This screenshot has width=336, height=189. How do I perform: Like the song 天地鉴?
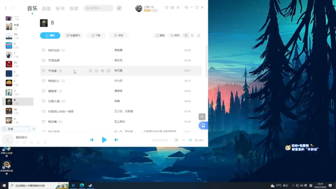(x=44, y=71)
